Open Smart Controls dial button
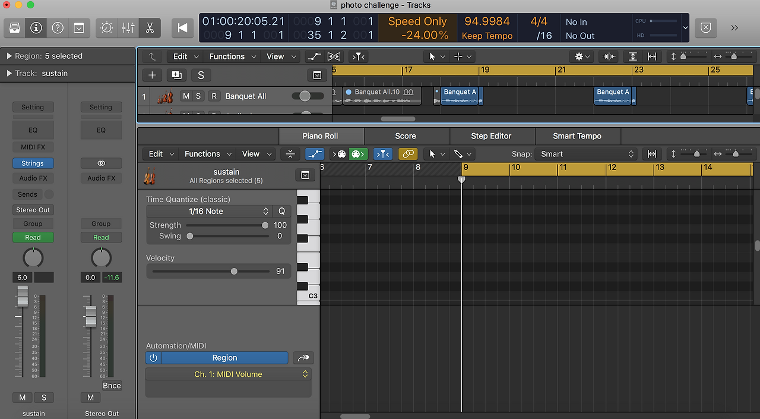 tap(107, 27)
